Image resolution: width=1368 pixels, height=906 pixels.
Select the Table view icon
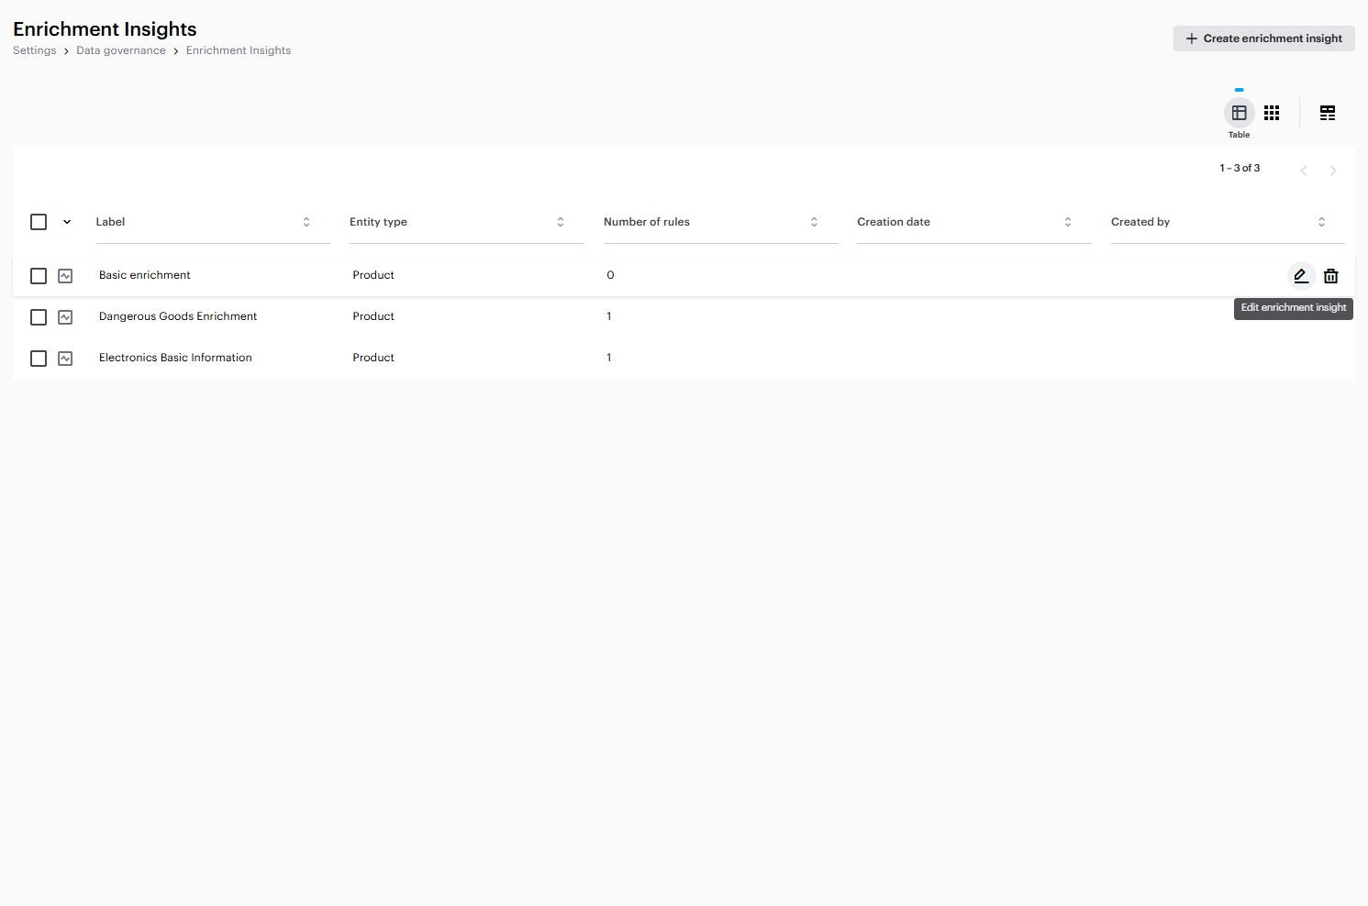1239,113
